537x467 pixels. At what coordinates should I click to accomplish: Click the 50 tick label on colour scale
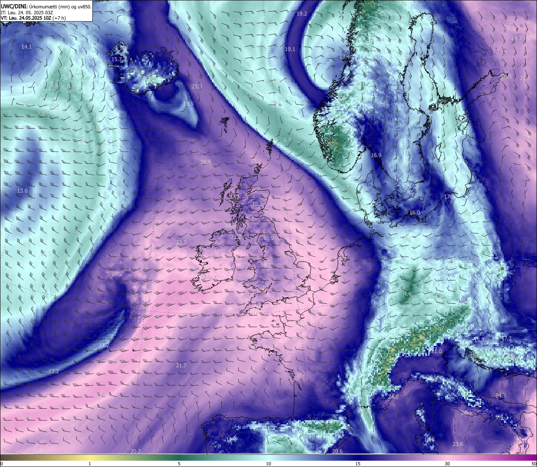coord(534,464)
